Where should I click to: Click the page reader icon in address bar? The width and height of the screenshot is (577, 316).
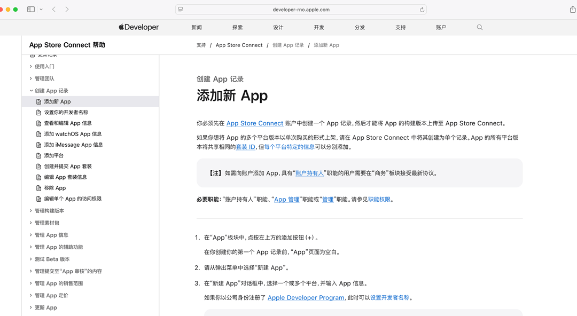[x=181, y=10]
